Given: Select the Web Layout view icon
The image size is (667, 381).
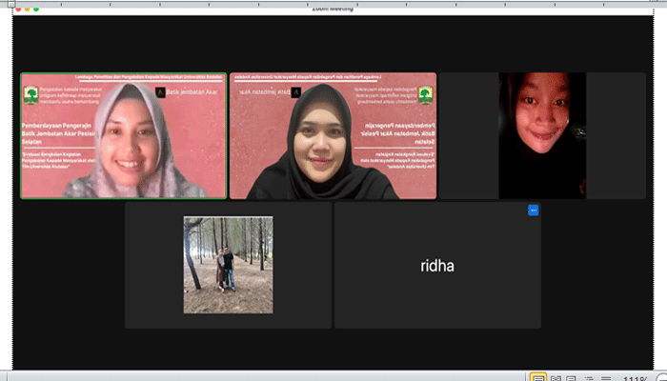Looking at the screenshot, I should point(572,377).
